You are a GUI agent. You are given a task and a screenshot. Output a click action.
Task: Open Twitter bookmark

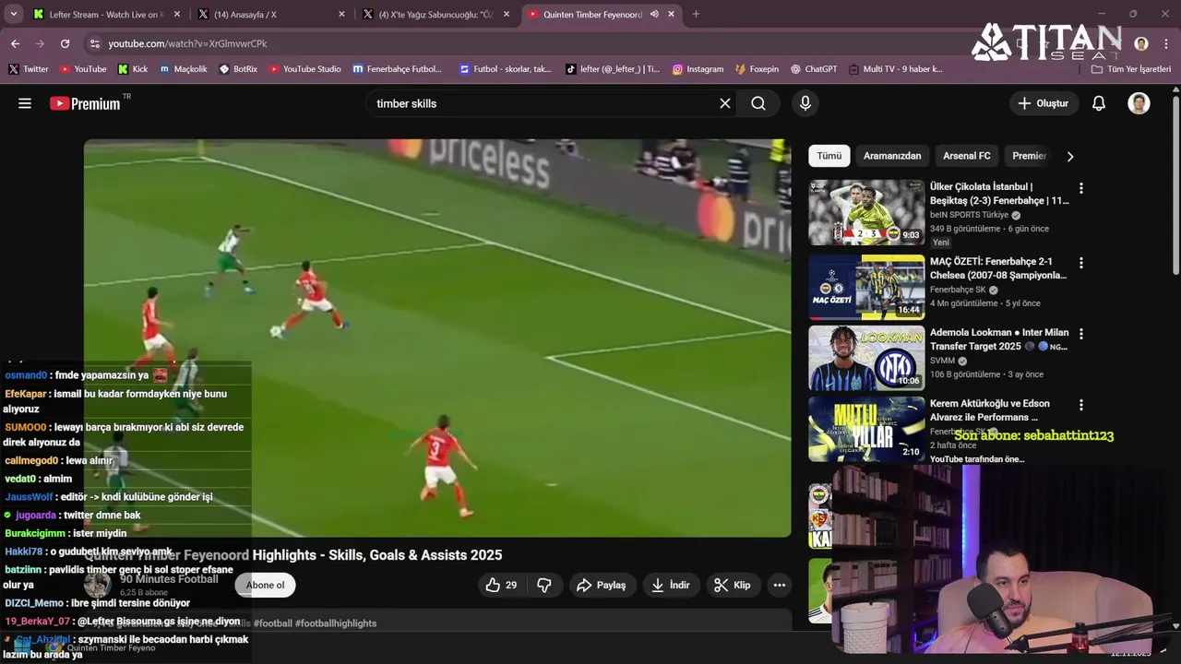pyautogui.click(x=28, y=69)
